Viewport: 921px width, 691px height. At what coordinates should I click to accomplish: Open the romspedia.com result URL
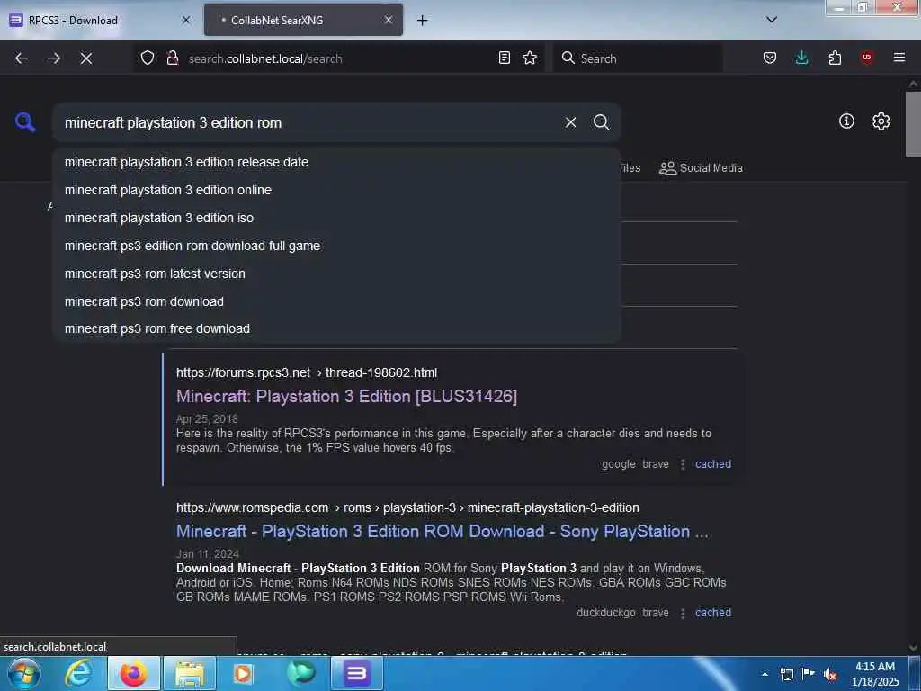click(407, 507)
